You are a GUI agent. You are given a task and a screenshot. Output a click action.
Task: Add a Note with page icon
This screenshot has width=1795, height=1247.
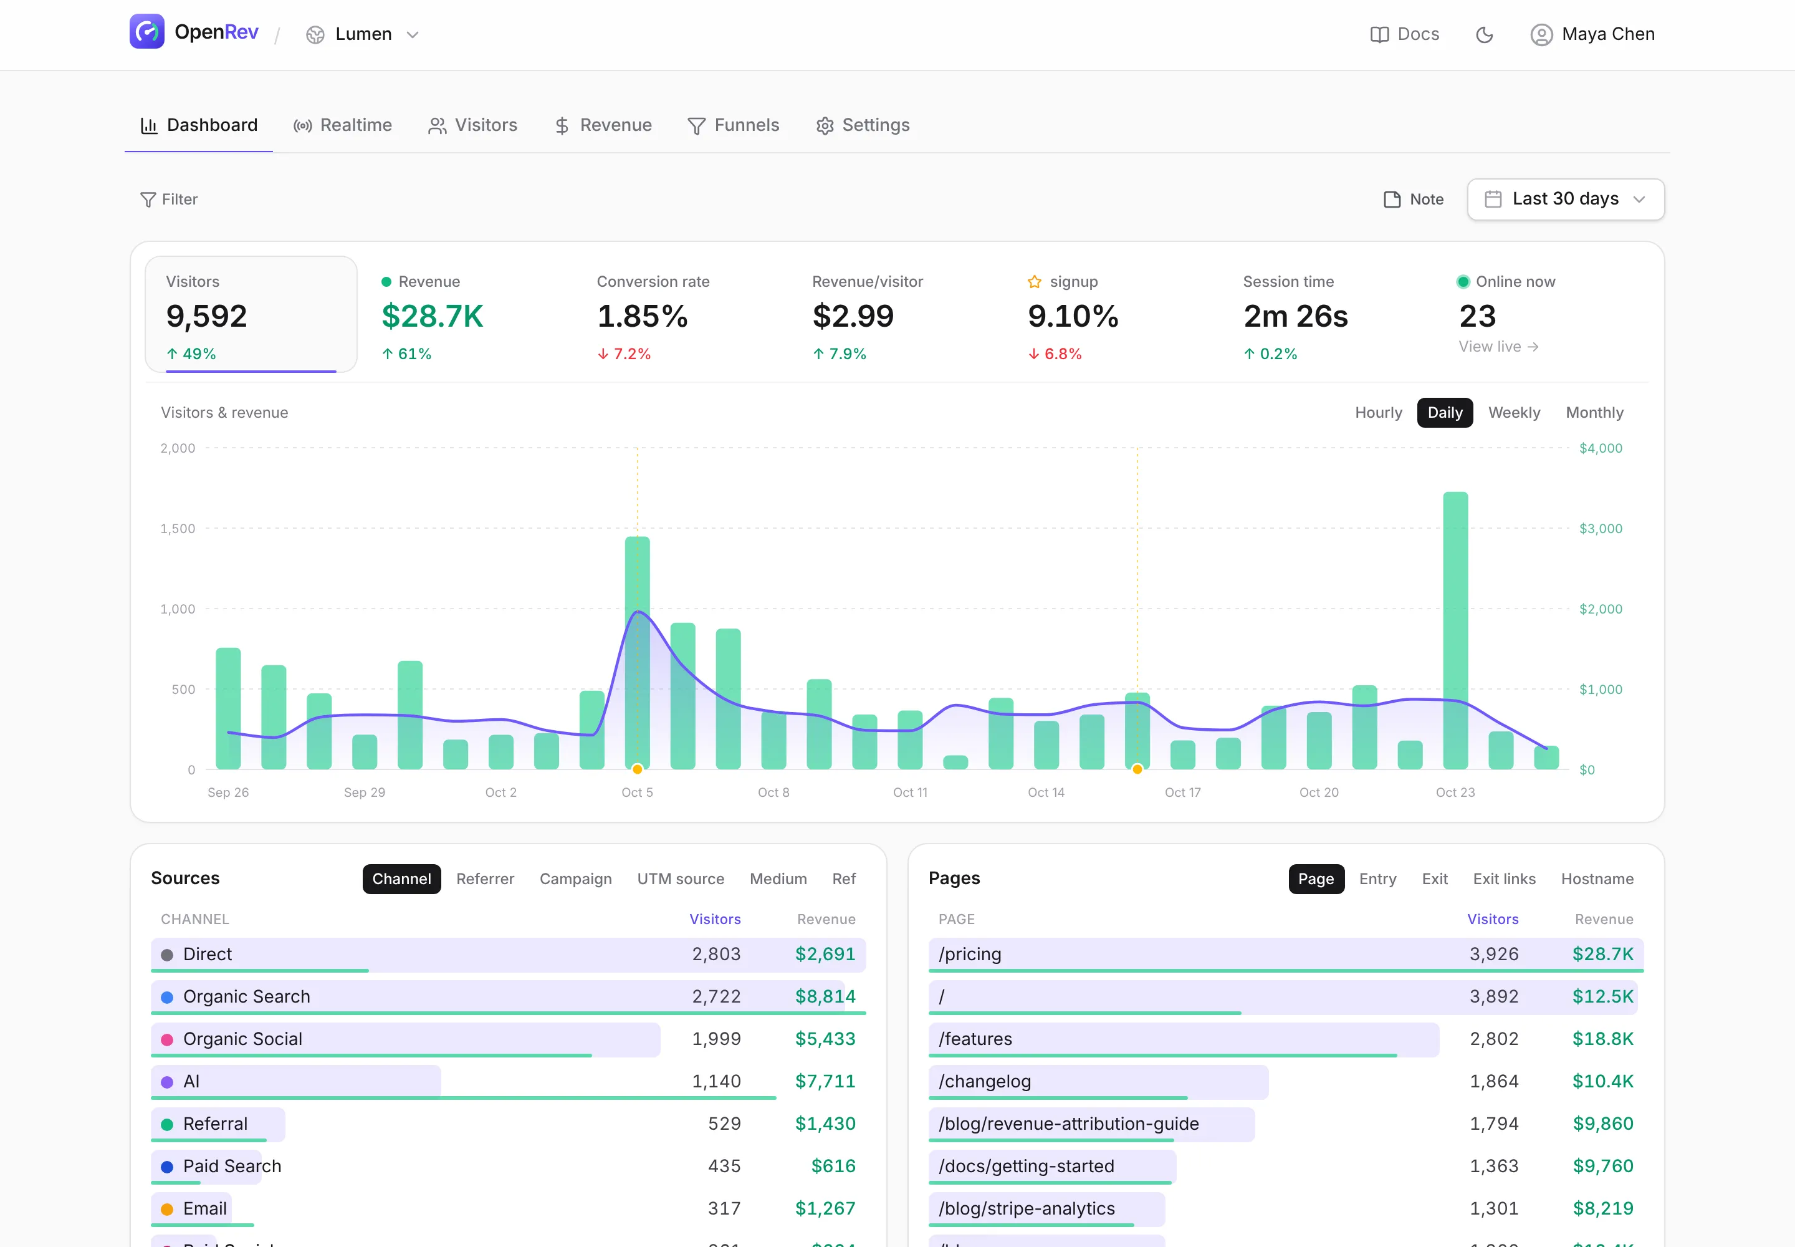(x=1392, y=200)
